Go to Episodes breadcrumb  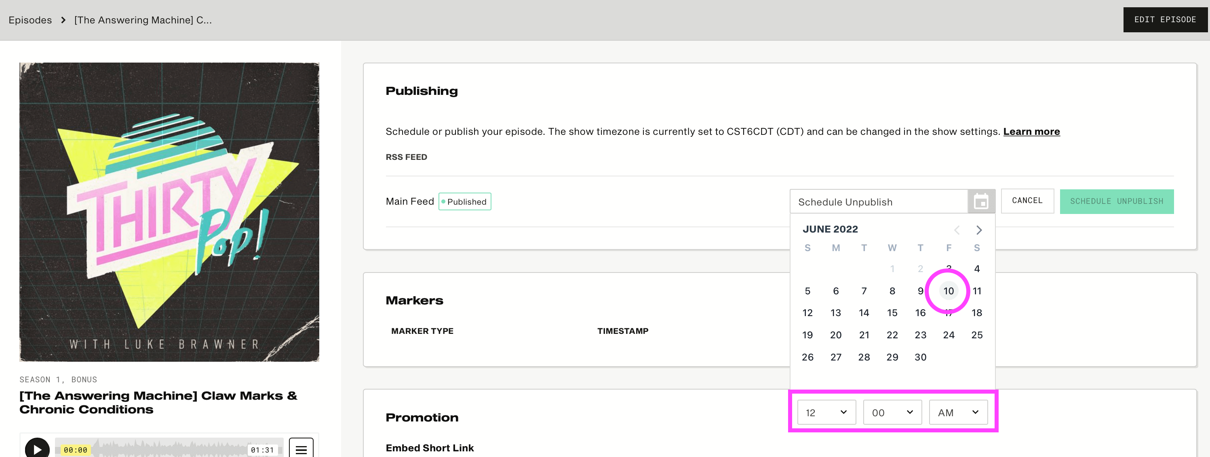tap(30, 20)
